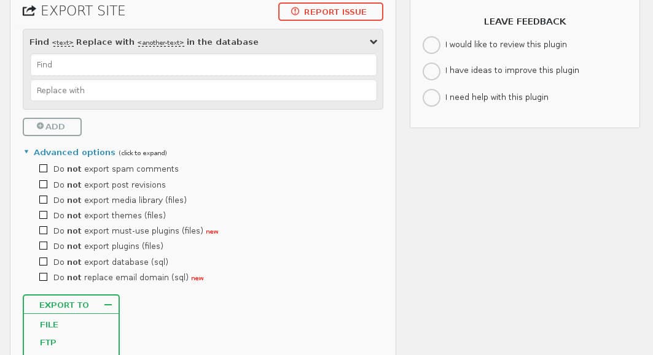Collapse Export To with the minus icon
The image size is (653, 355).
point(108,305)
